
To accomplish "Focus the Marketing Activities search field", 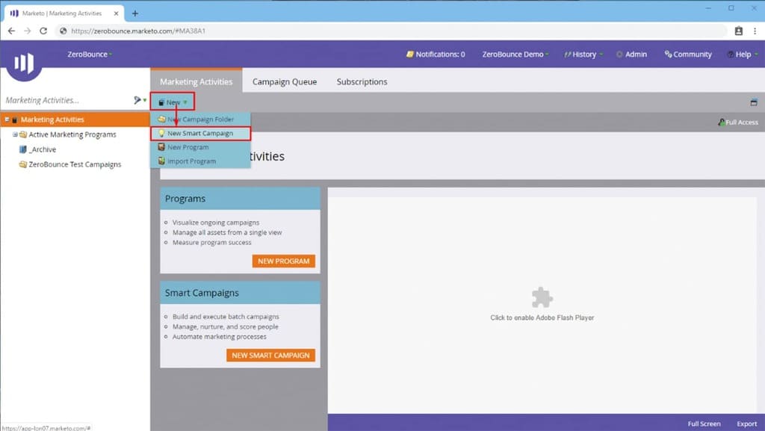I will [x=66, y=100].
